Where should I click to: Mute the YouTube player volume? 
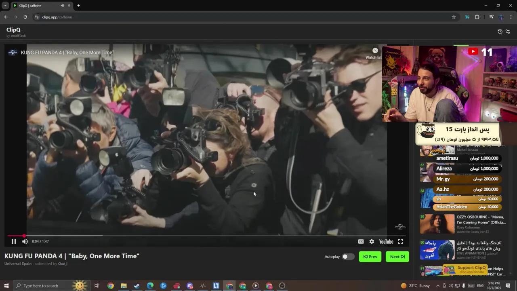tap(25, 241)
